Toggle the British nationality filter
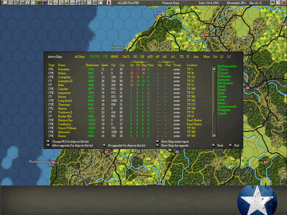 pyautogui.click(x=221, y=86)
